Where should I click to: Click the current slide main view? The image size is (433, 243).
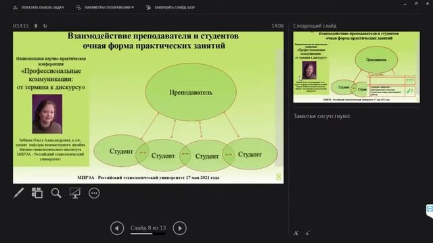point(148,107)
